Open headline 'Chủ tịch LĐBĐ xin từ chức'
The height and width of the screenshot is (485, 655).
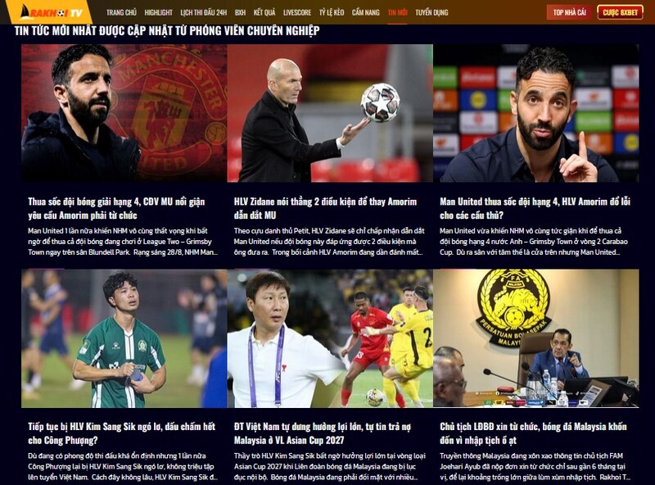point(533,433)
